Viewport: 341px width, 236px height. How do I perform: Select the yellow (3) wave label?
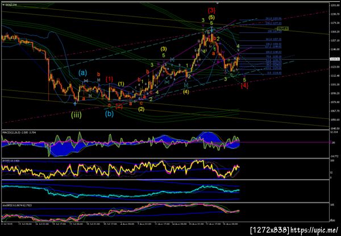[x=164, y=49]
